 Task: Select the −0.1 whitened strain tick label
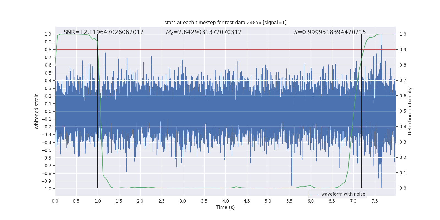pos(46,119)
